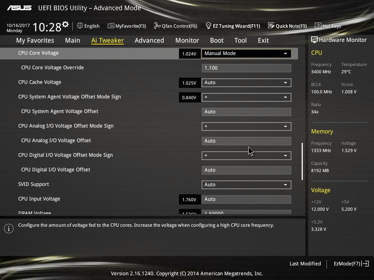
Task: Click the Quick Note pencil icon
Action: [x=271, y=26]
